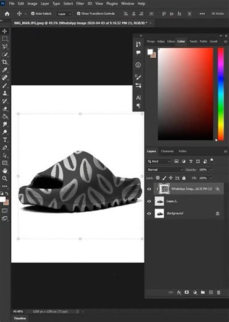229x322 pixels.
Task: Expand the status bar info arrow
Action: tap(77, 311)
